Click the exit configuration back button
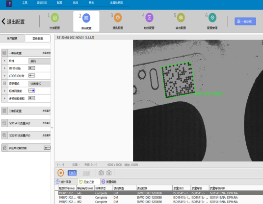The image size is (263, 204). point(13,22)
